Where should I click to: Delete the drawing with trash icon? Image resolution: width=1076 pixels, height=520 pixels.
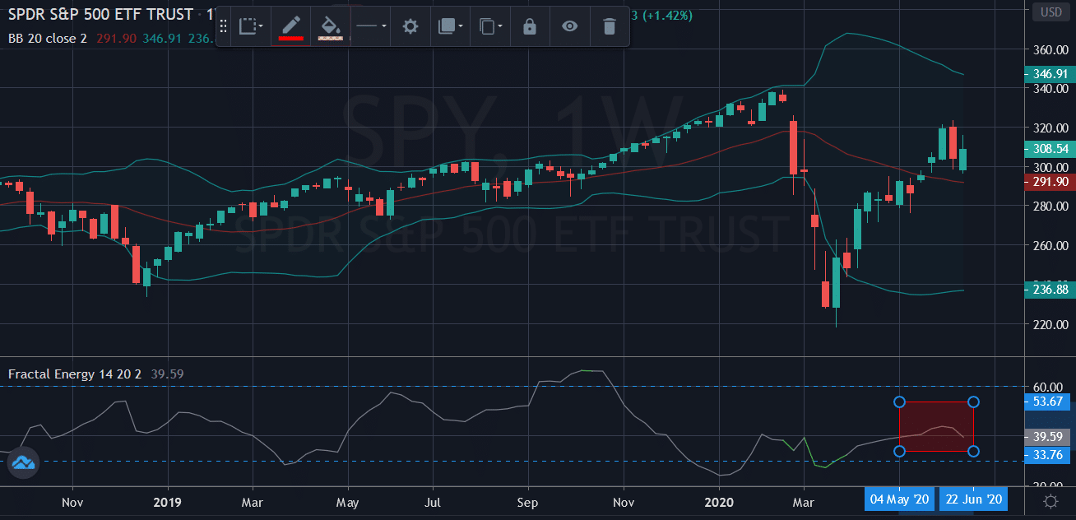[x=609, y=26]
